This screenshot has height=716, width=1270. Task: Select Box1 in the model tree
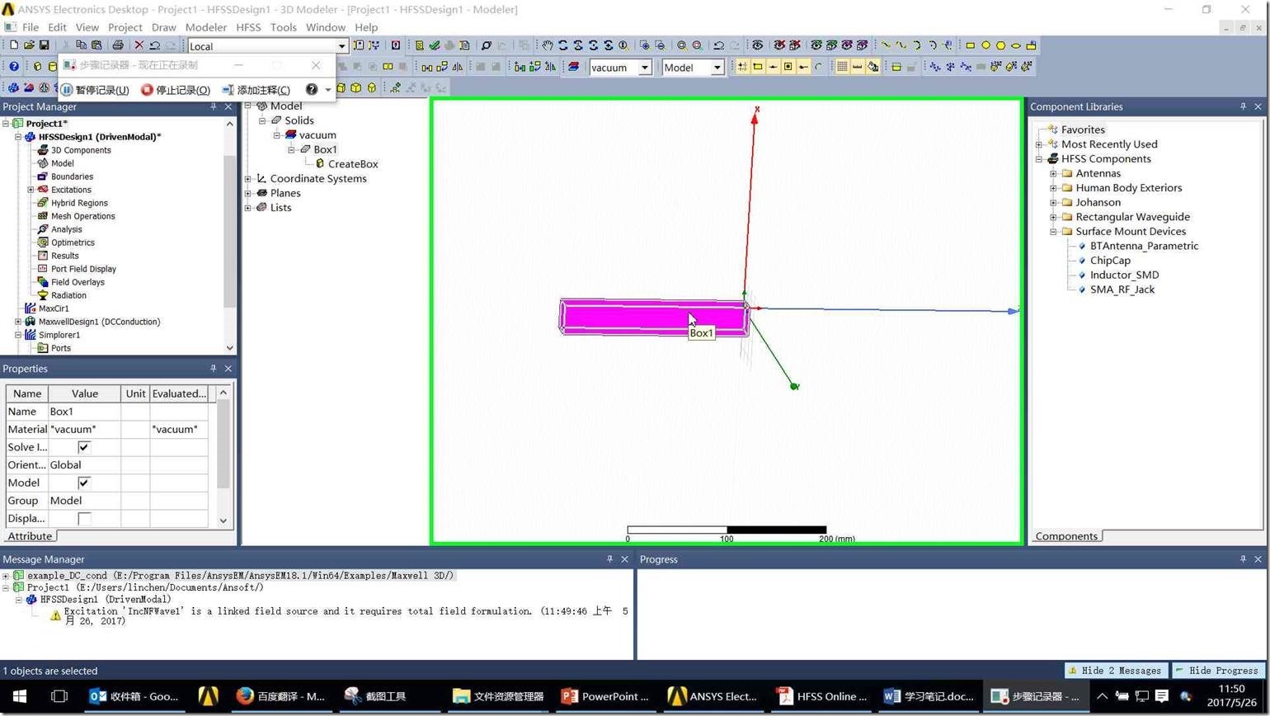coord(325,149)
